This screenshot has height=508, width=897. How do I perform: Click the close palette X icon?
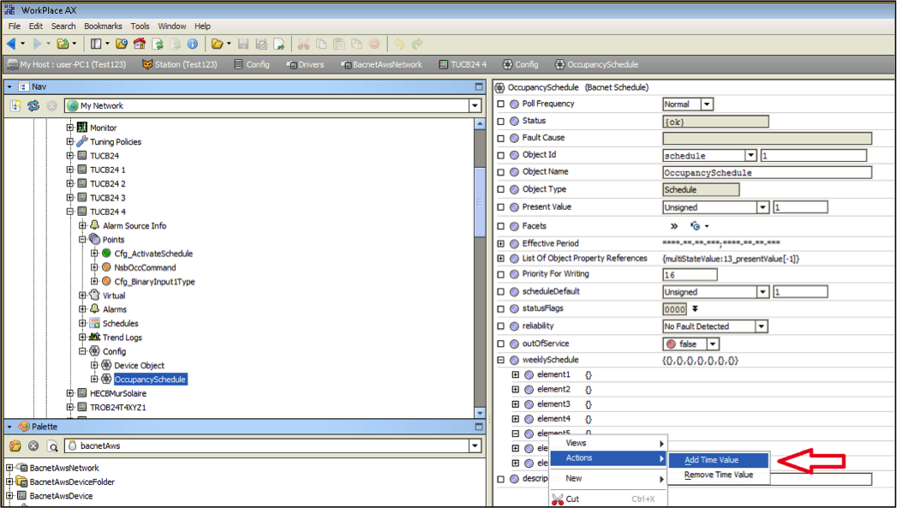point(33,445)
